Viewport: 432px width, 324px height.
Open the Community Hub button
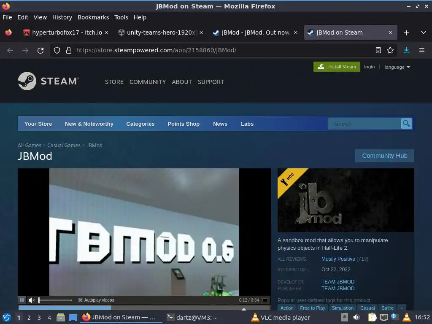[x=385, y=156]
